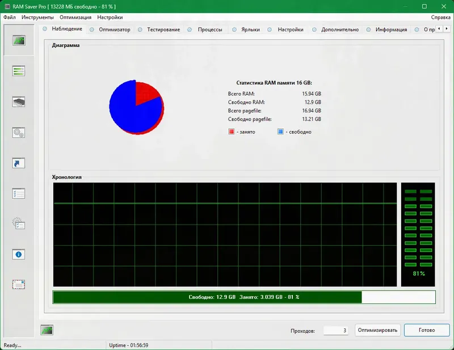Select the monitoring graph icon in sidebar
Screen dimensions: 454x350
pyautogui.click(x=20, y=41)
